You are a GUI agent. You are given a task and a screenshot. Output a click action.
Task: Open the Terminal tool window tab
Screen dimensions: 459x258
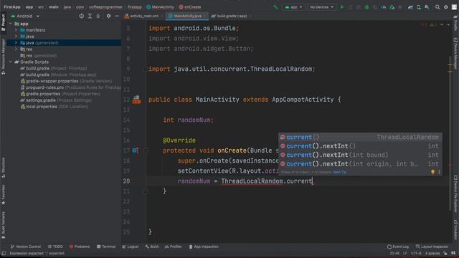(106, 247)
